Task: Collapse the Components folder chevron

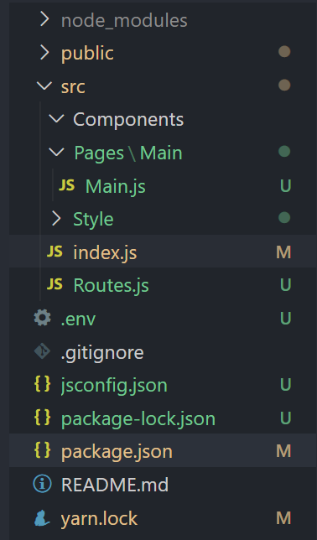Action: click(56, 119)
